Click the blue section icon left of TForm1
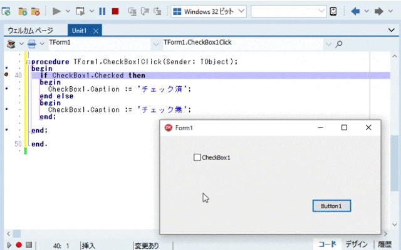Viewport: 401px width, 250px height. pyautogui.click(x=32, y=44)
